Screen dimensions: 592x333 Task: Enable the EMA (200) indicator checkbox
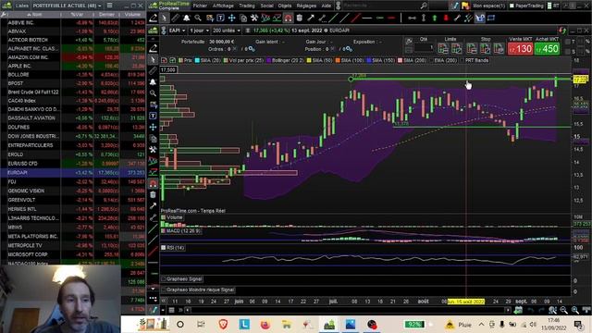pos(431,60)
